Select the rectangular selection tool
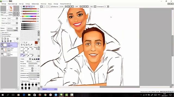 pos(22,43)
